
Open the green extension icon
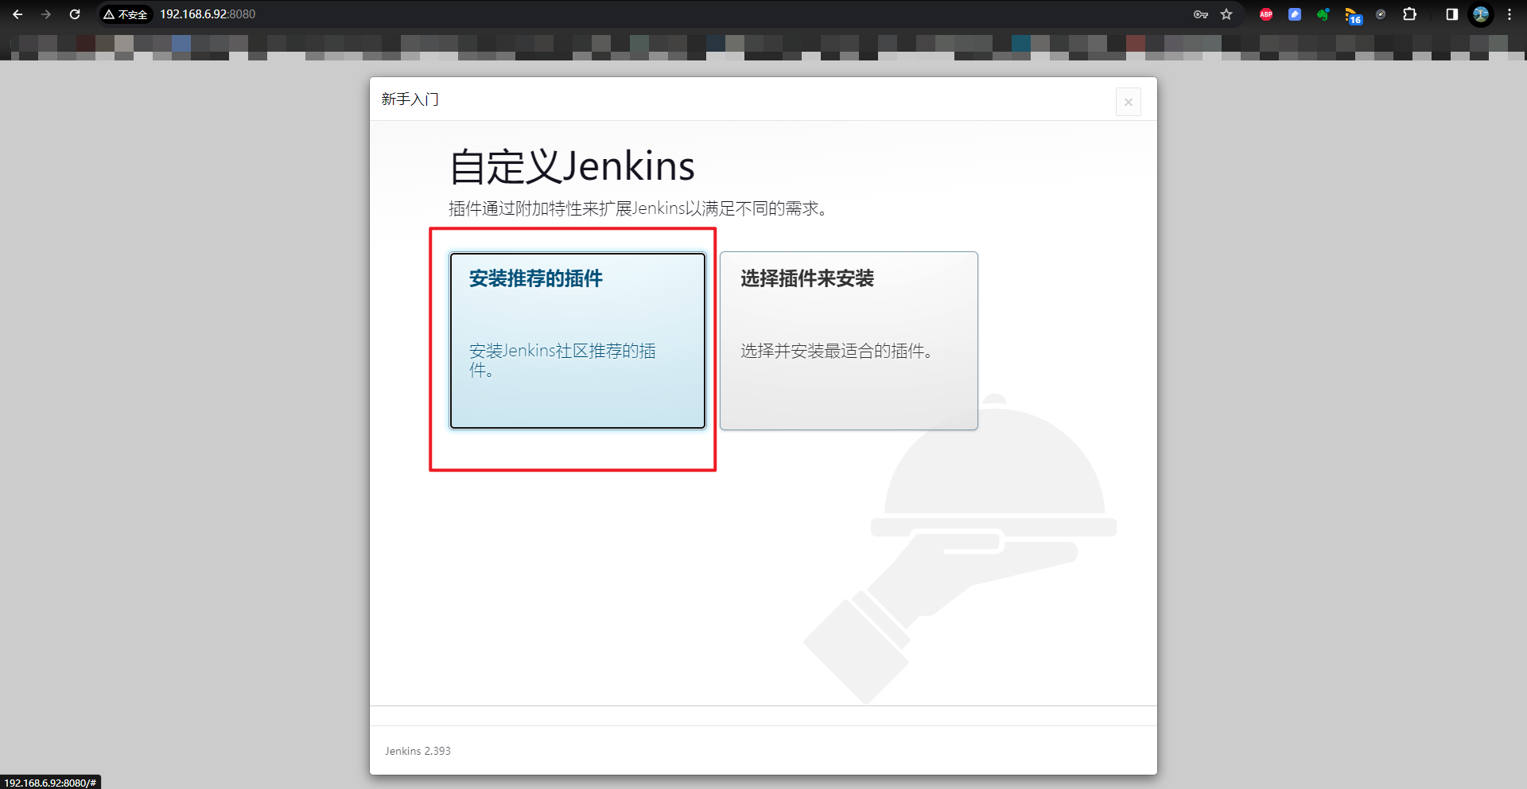(1323, 14)
